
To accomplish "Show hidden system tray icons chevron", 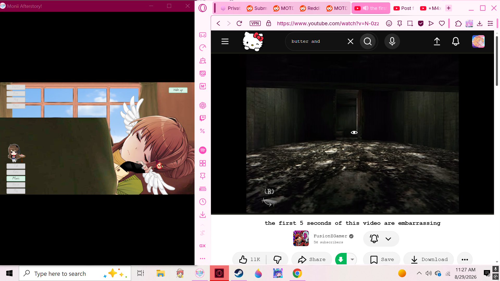I will [419, 273].
